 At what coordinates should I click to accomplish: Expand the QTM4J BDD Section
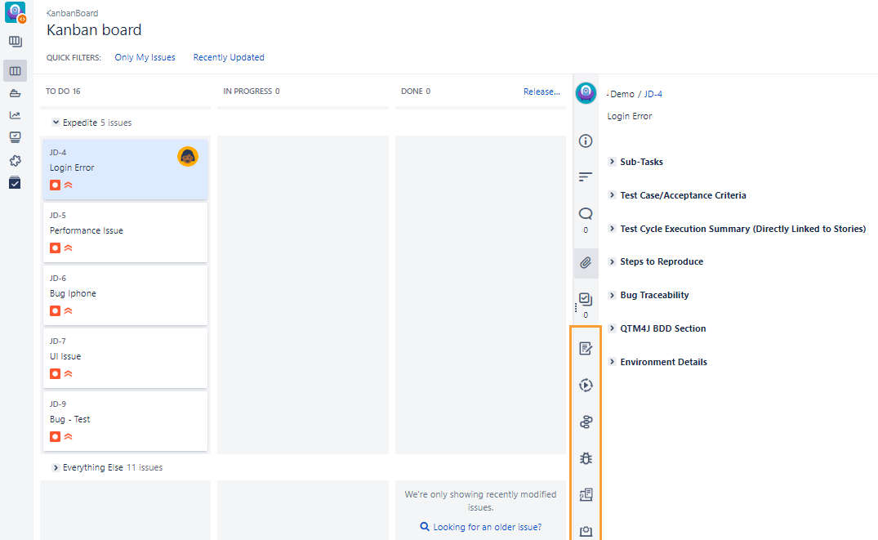pyautogui.click(x=612, y=328)
